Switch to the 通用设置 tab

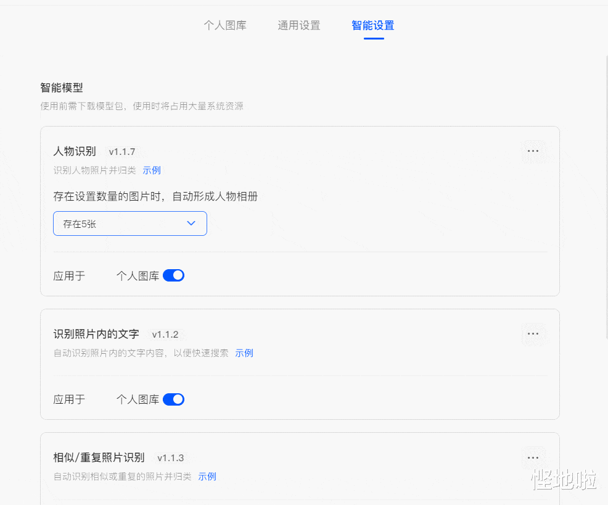pyautogui.click(x=299, y=25)
